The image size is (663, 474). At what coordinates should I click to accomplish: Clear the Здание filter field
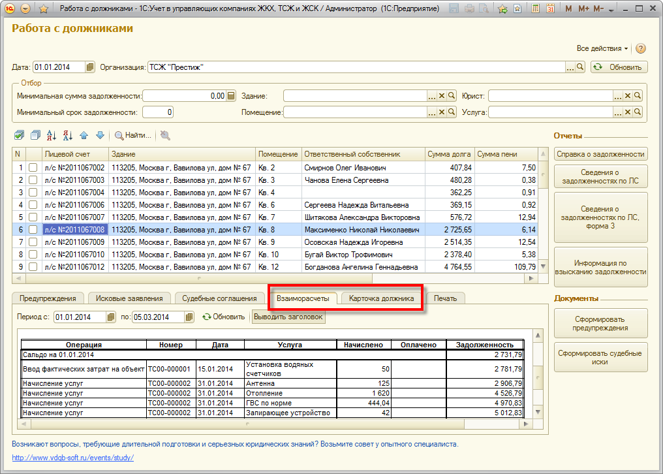point(441,96)
